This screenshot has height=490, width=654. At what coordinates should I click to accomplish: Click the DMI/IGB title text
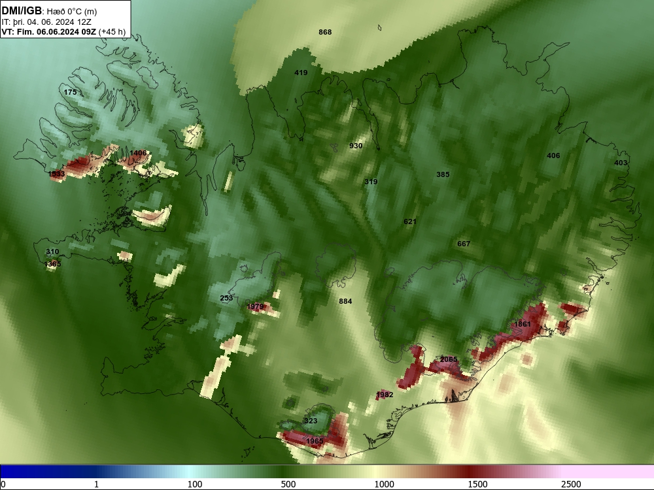(x=22, y=10)
